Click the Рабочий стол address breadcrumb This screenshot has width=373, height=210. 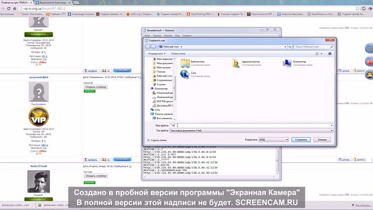point(171,47)
